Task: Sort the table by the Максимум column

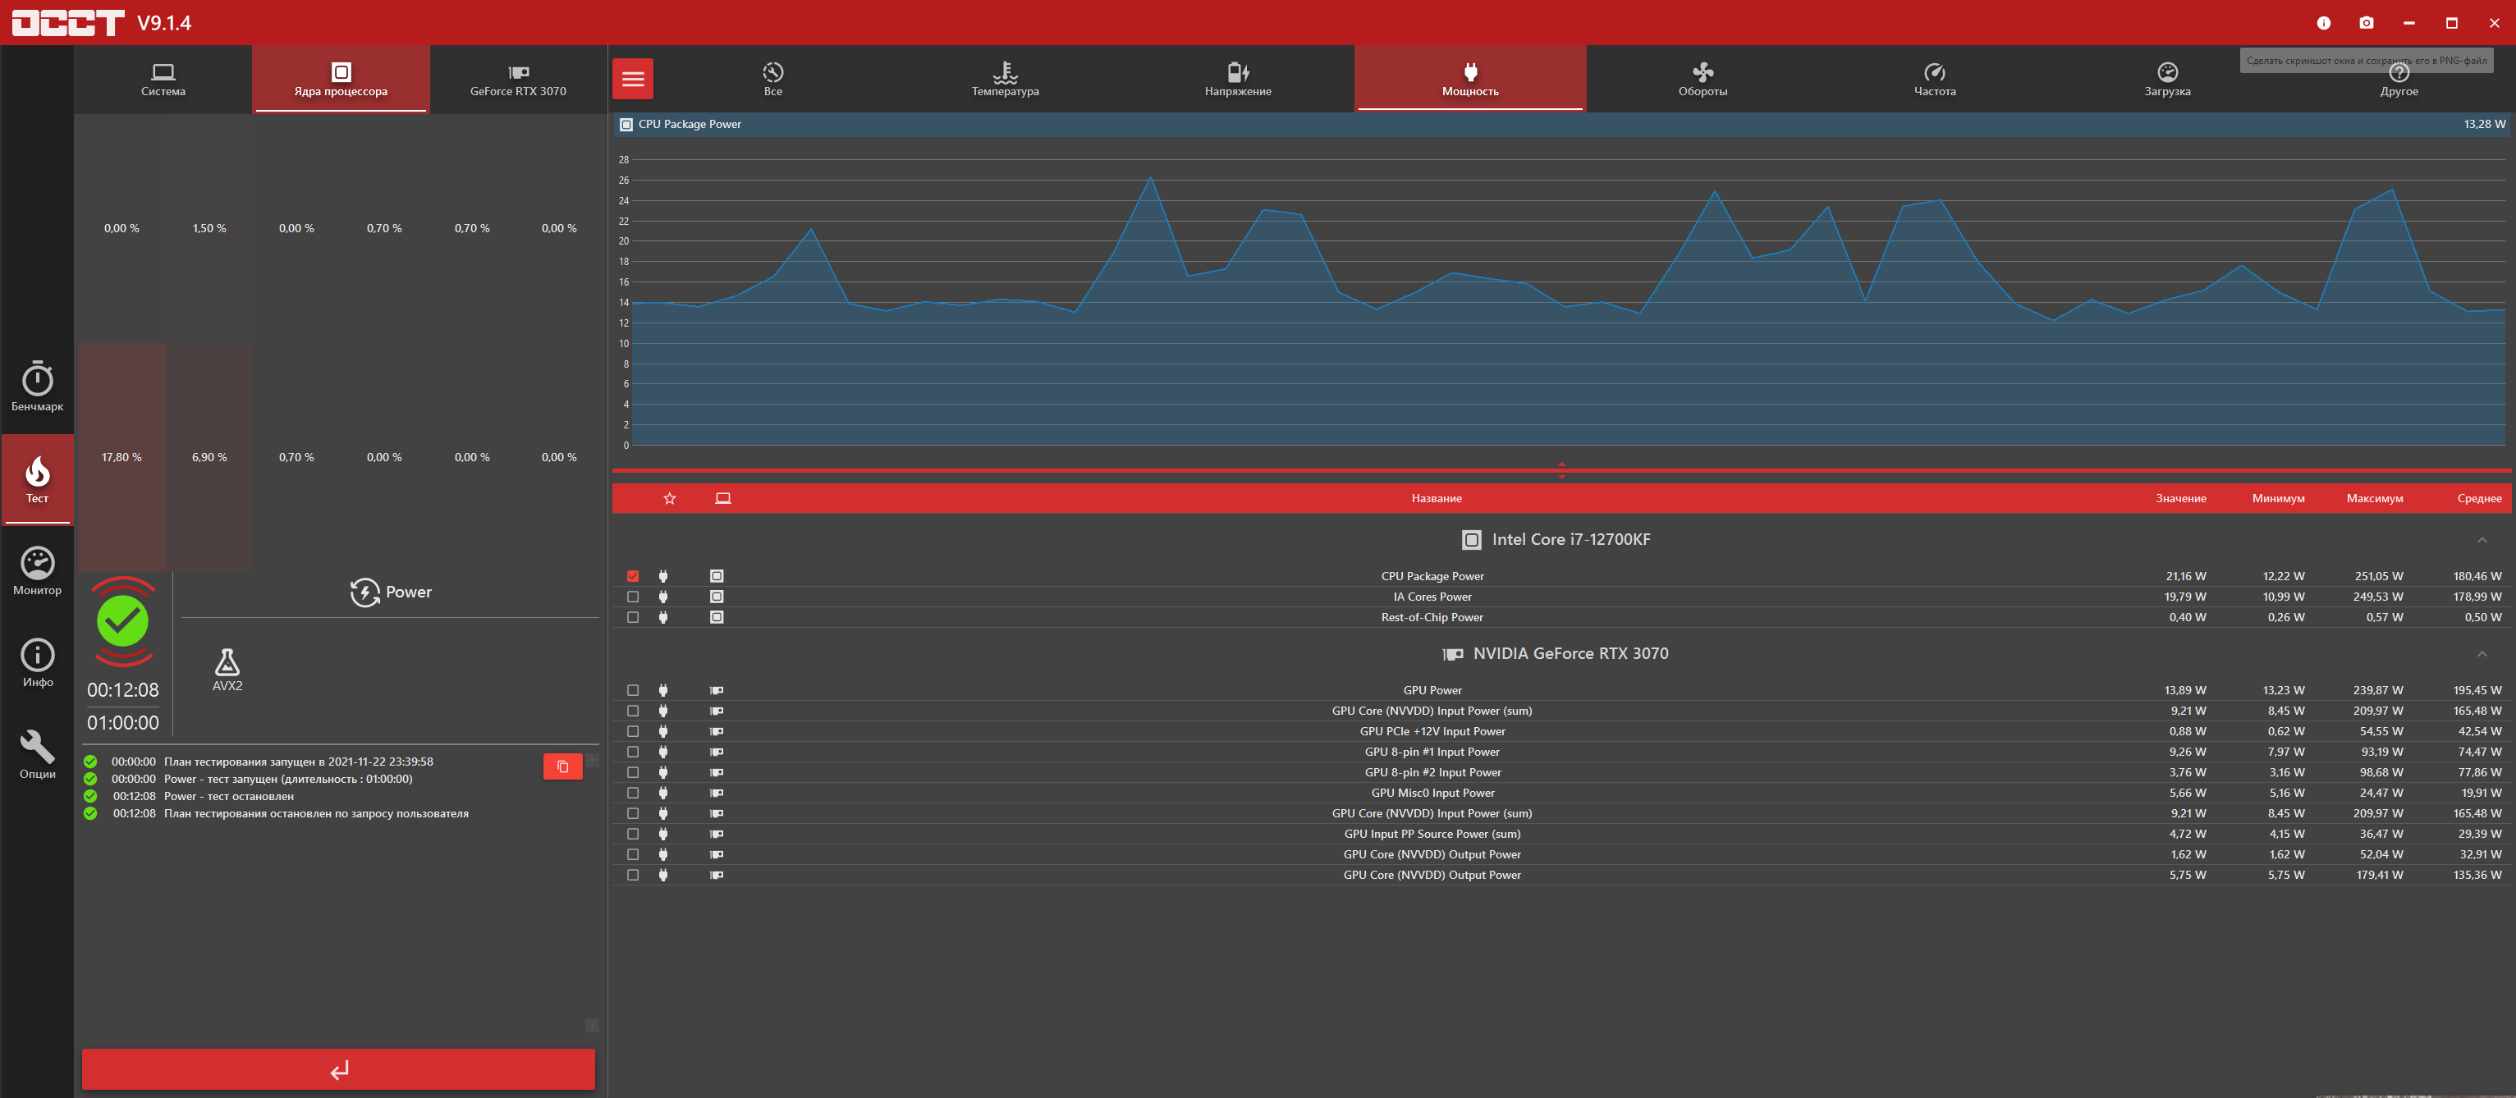Action: pos(2374,499)
